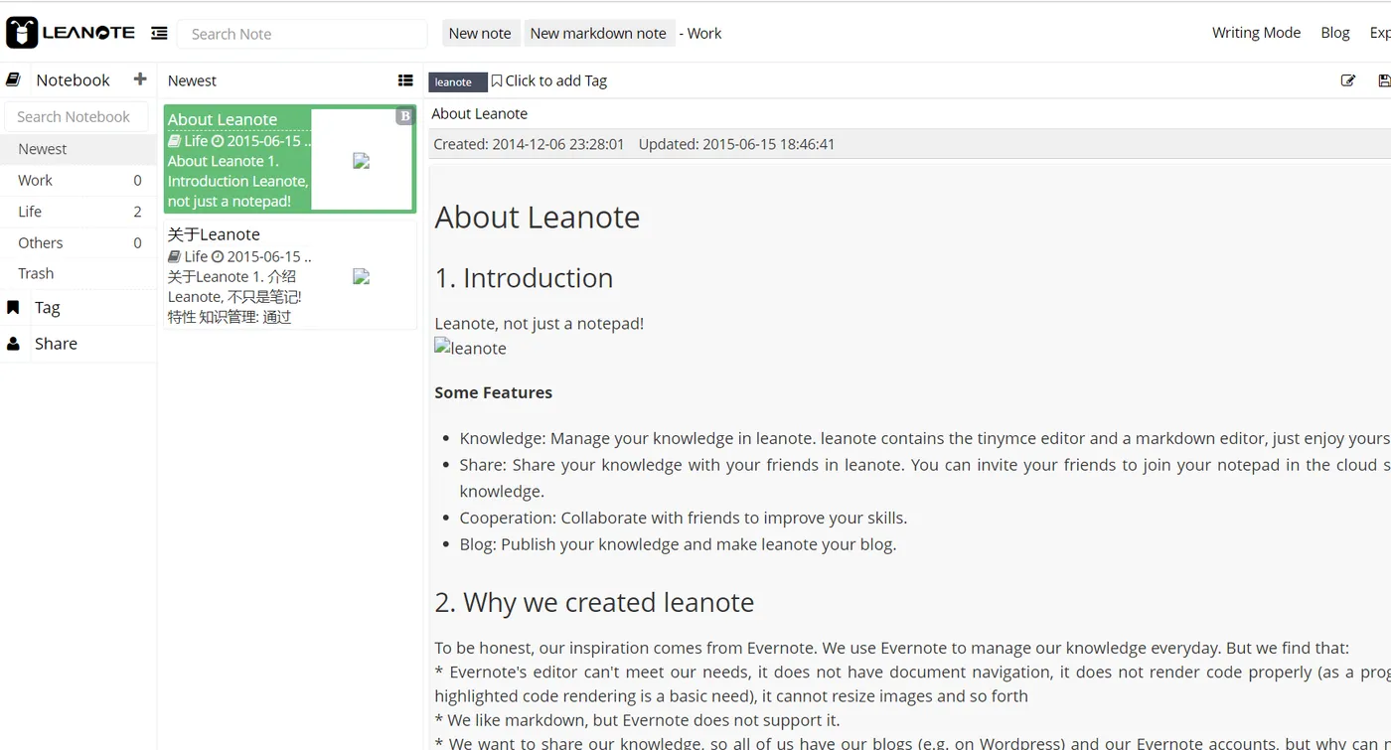
Task: Open the Work notebook
Action: coord(36,181)
